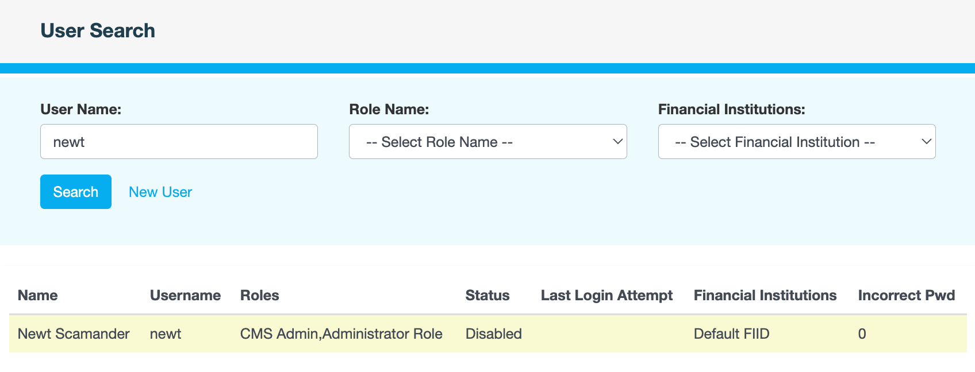The image size is (975, 372).
Task: Click the Incorrect Pwd column header
Action: (x=906, y=296)
